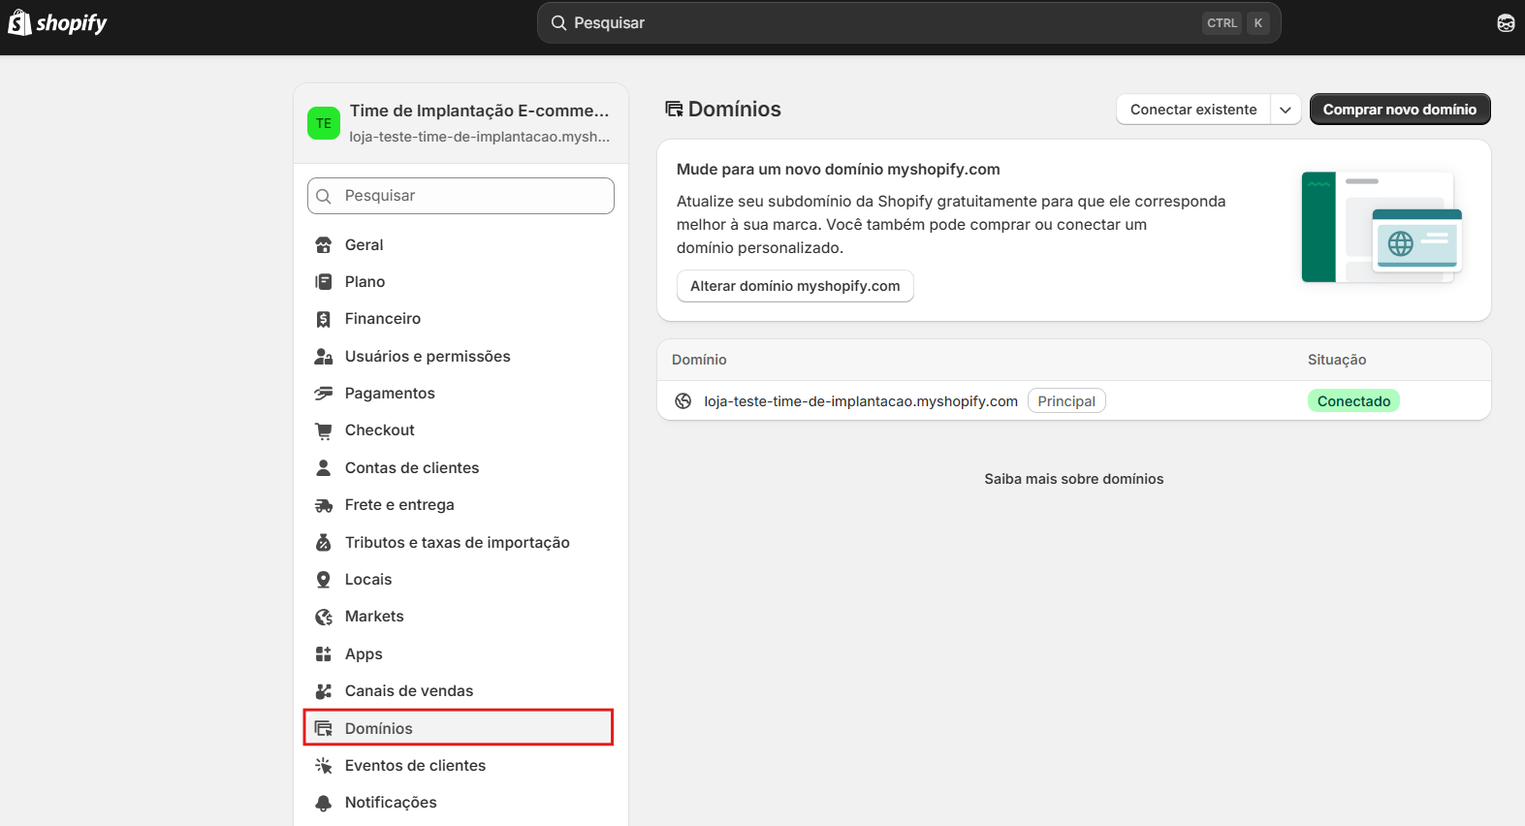Click Comprar novo domínio button
The height and width of the screenshot is (826, 1525).
coord(1400,110)
